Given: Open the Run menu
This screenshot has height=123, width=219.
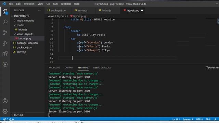Looking at the screenshot, I should coord(55,4).
